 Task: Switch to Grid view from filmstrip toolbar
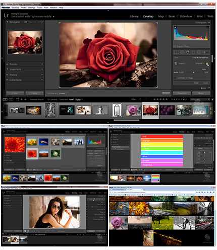(18, 99)
